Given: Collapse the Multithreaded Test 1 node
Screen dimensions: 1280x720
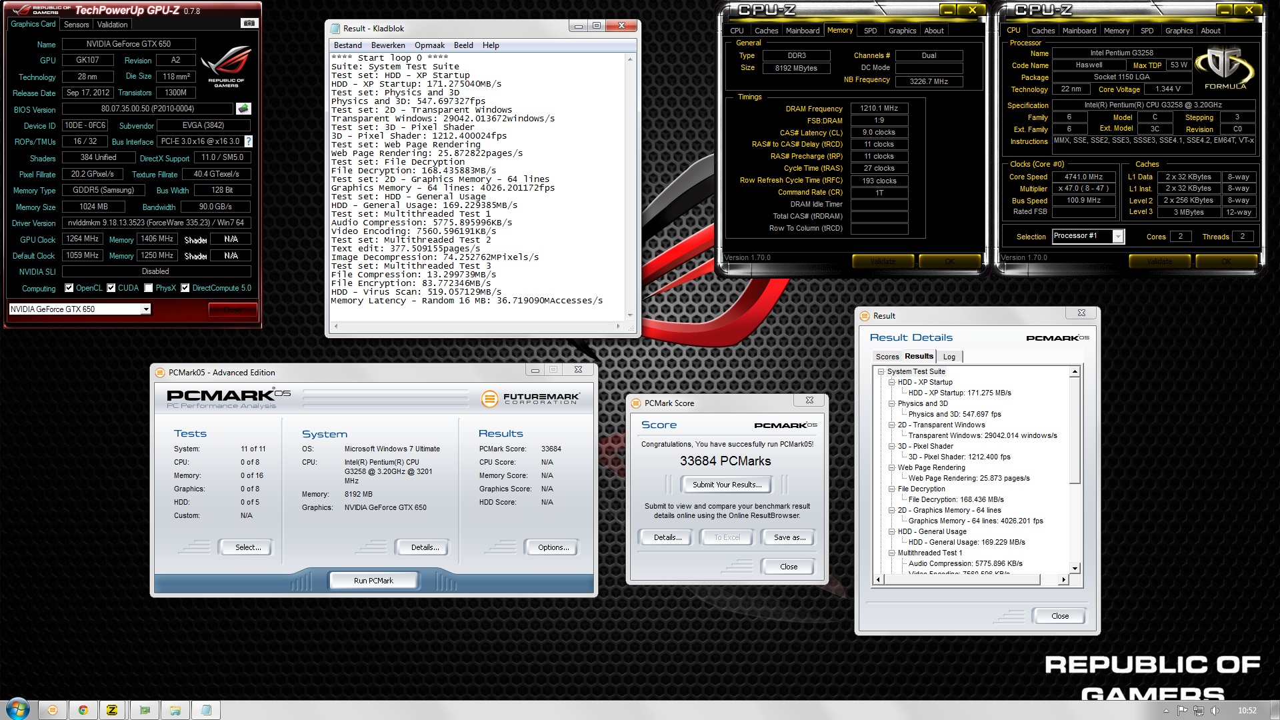Looking at the screenshot, I should tap(891, 553).
